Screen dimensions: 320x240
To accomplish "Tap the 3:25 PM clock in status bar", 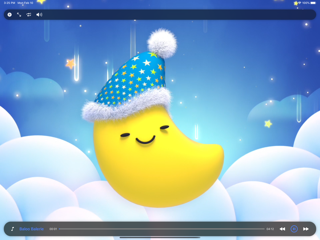I will 9,3.
